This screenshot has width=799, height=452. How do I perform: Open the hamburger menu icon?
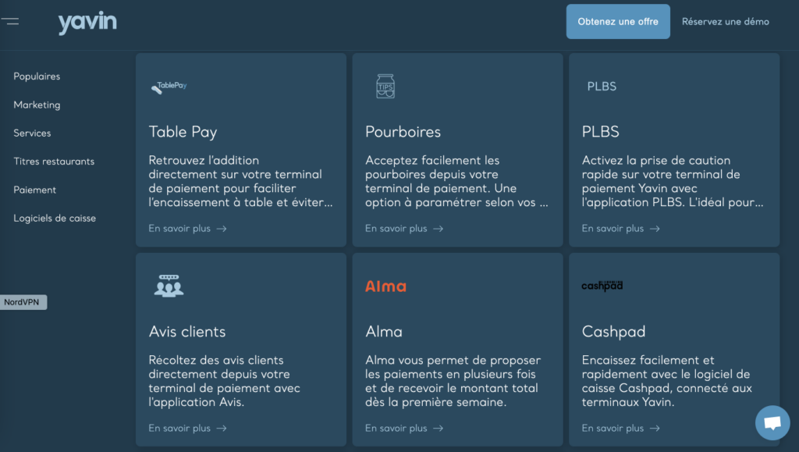pyautogui.click(x=9, y=21)
